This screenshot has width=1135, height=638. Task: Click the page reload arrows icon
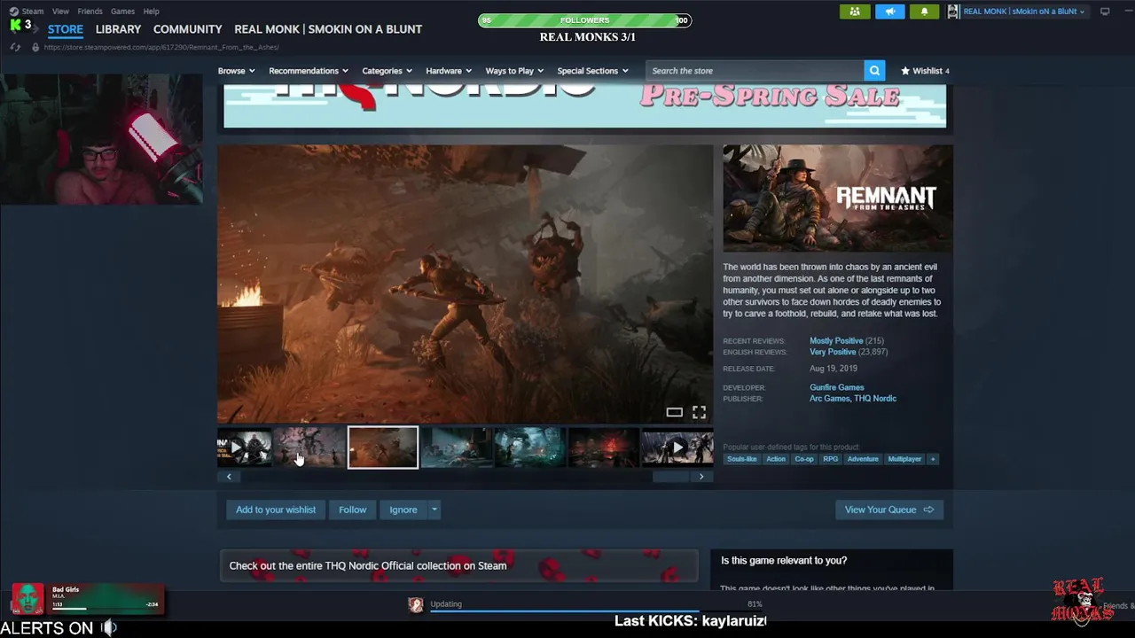15,47
